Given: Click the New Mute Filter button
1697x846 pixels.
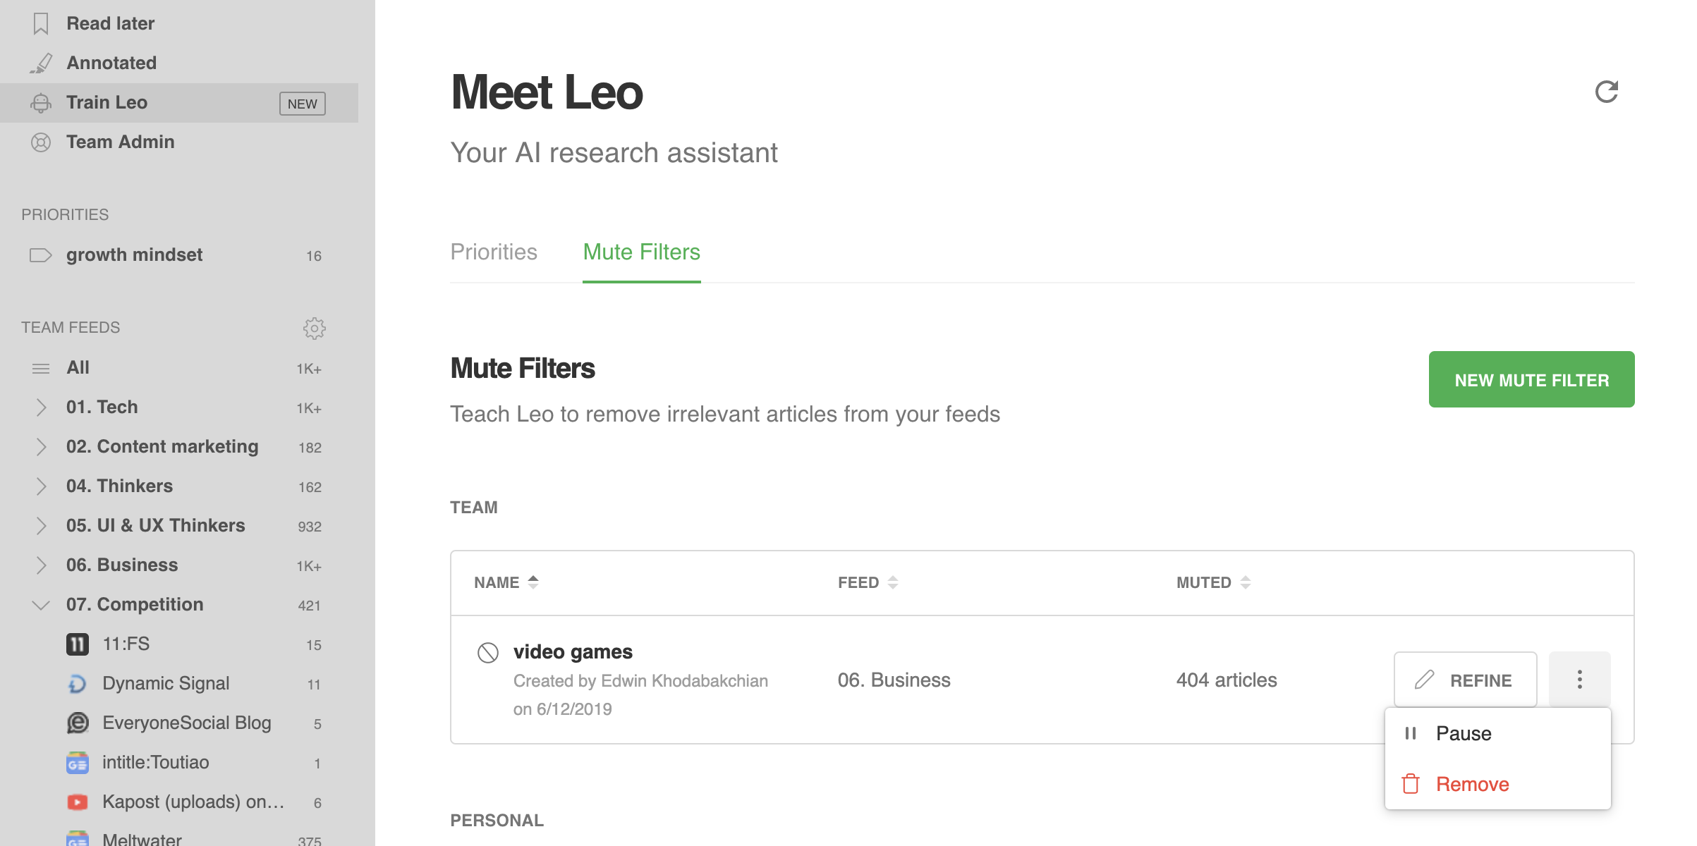Looking at the screenshot, I should [1531, 379].
